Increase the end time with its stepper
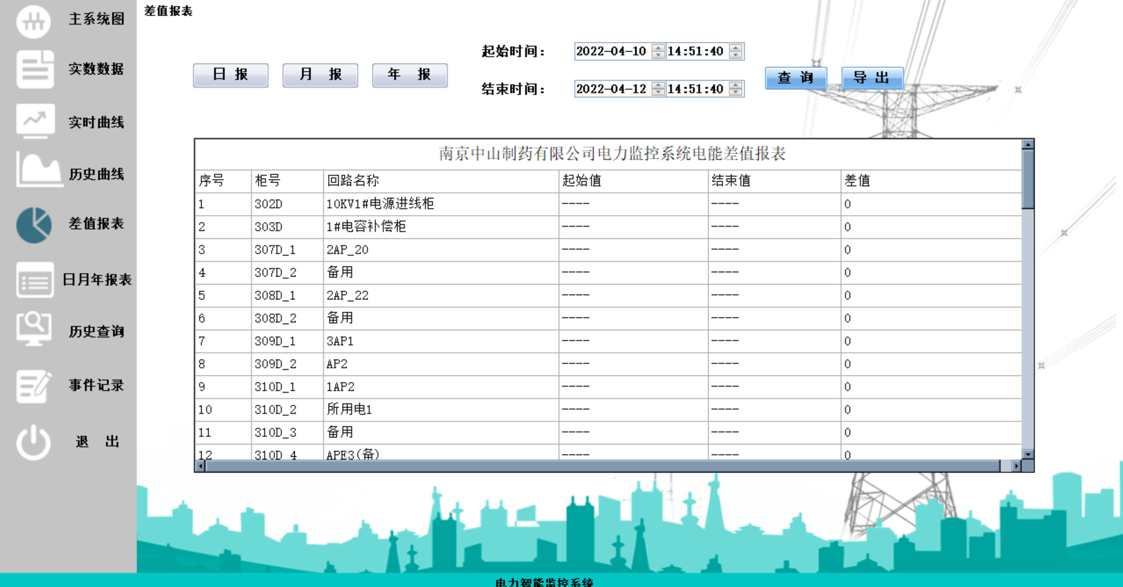Screen dimensions: 1123x587 point(735,86)
